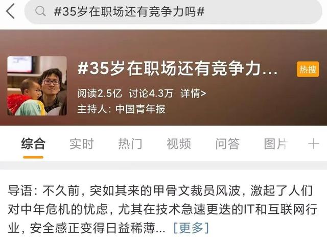The width and height of the screenshot is (327, 243).
Task: Open the 问答 tab
Action: (x=227, y=143)
